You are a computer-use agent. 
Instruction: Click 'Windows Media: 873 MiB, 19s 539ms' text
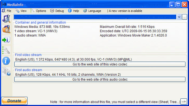point(42,27)
